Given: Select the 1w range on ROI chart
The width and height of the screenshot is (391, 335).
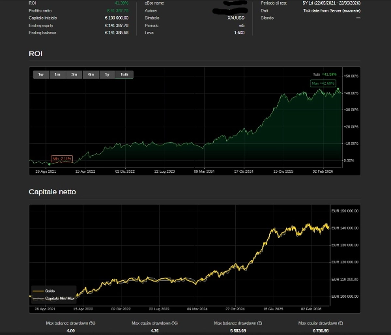Looking at the screenshot, I should [41, 74].
